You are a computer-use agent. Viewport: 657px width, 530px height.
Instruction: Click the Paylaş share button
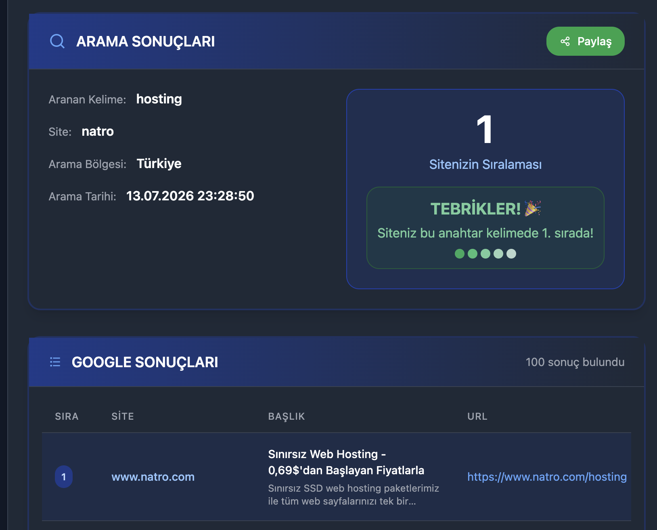[585, 41]
